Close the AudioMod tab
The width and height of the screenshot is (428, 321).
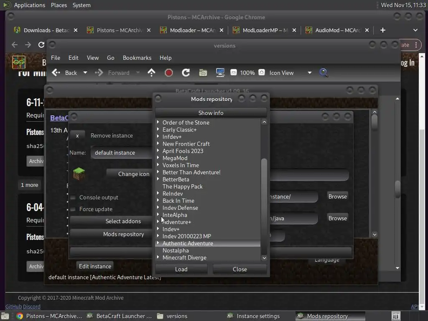pos(367,30)
